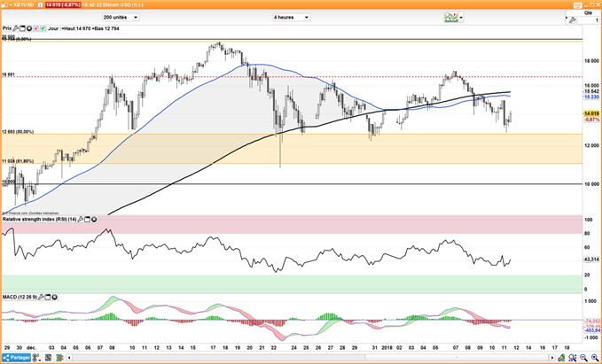
Task: Click the date label 22 on time axis
Action: coord(274,348)
